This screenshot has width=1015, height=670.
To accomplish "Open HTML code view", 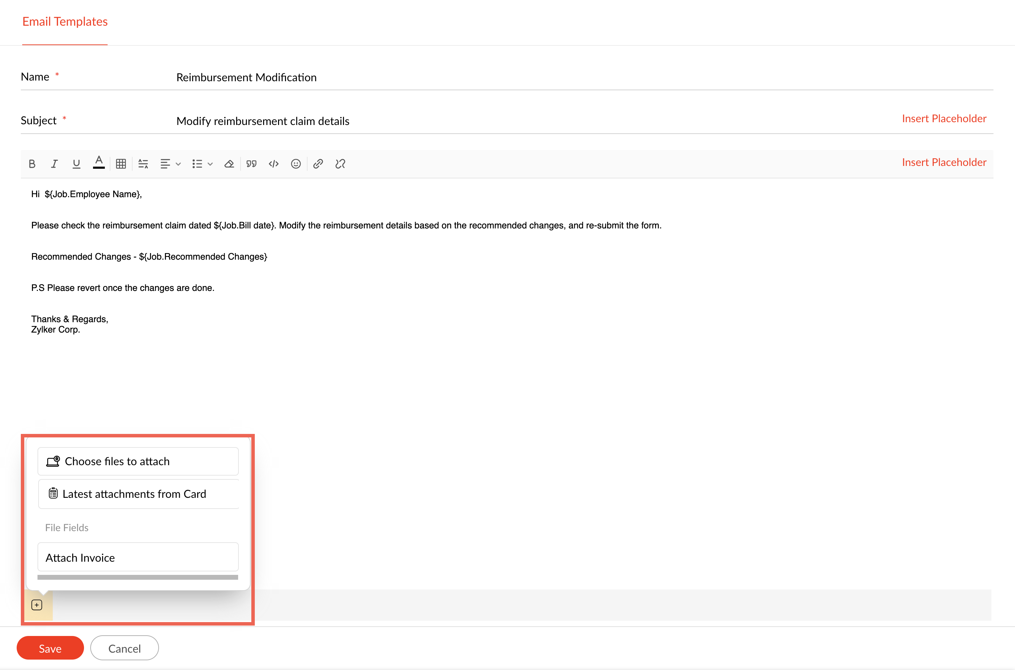I will click(x=274, y=164).
